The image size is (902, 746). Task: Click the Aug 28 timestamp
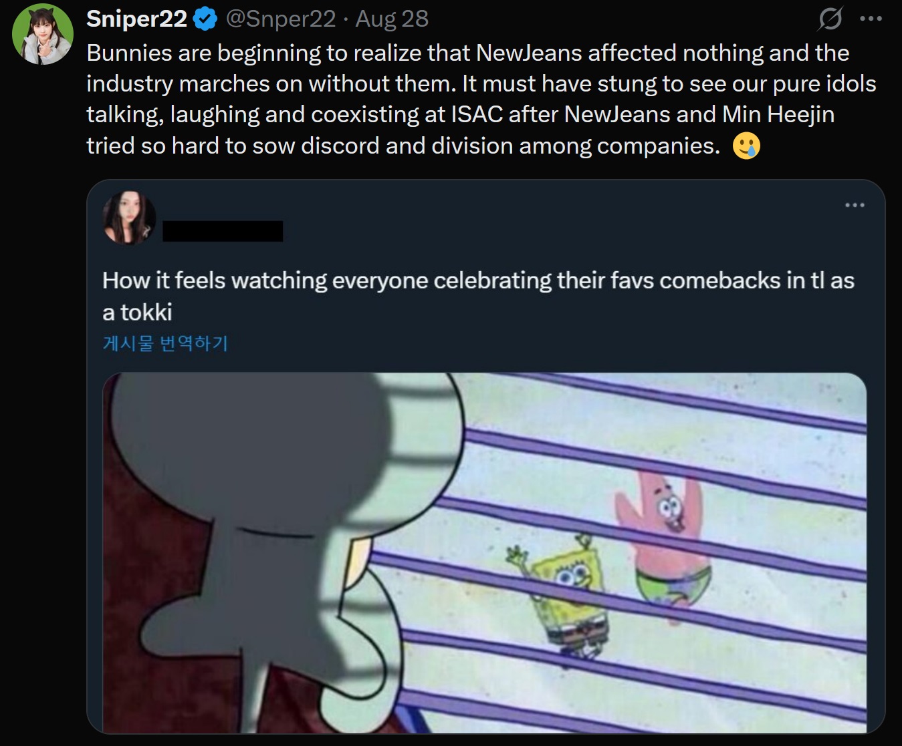pos(392,19)
